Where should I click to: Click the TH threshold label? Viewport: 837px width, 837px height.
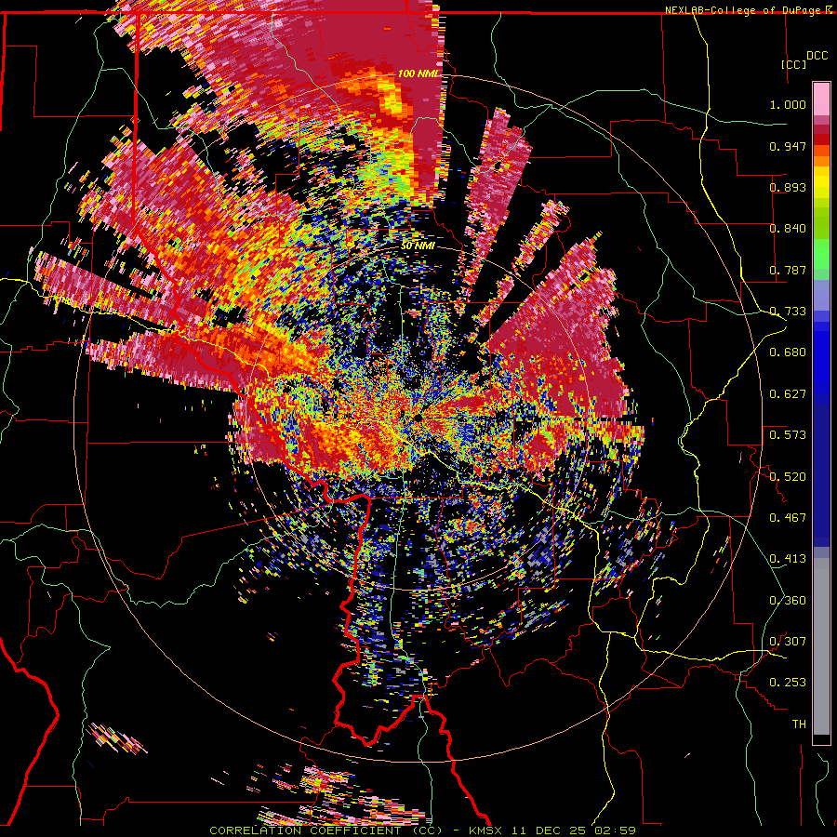(799, 724)
